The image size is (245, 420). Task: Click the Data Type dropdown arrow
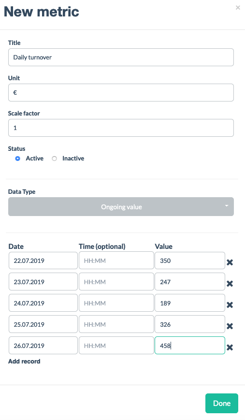click(227, 206)
